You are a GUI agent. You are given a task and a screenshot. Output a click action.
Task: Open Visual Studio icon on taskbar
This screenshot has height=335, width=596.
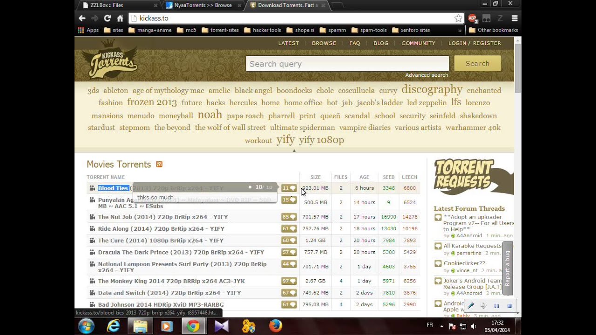tap(221, 326)
